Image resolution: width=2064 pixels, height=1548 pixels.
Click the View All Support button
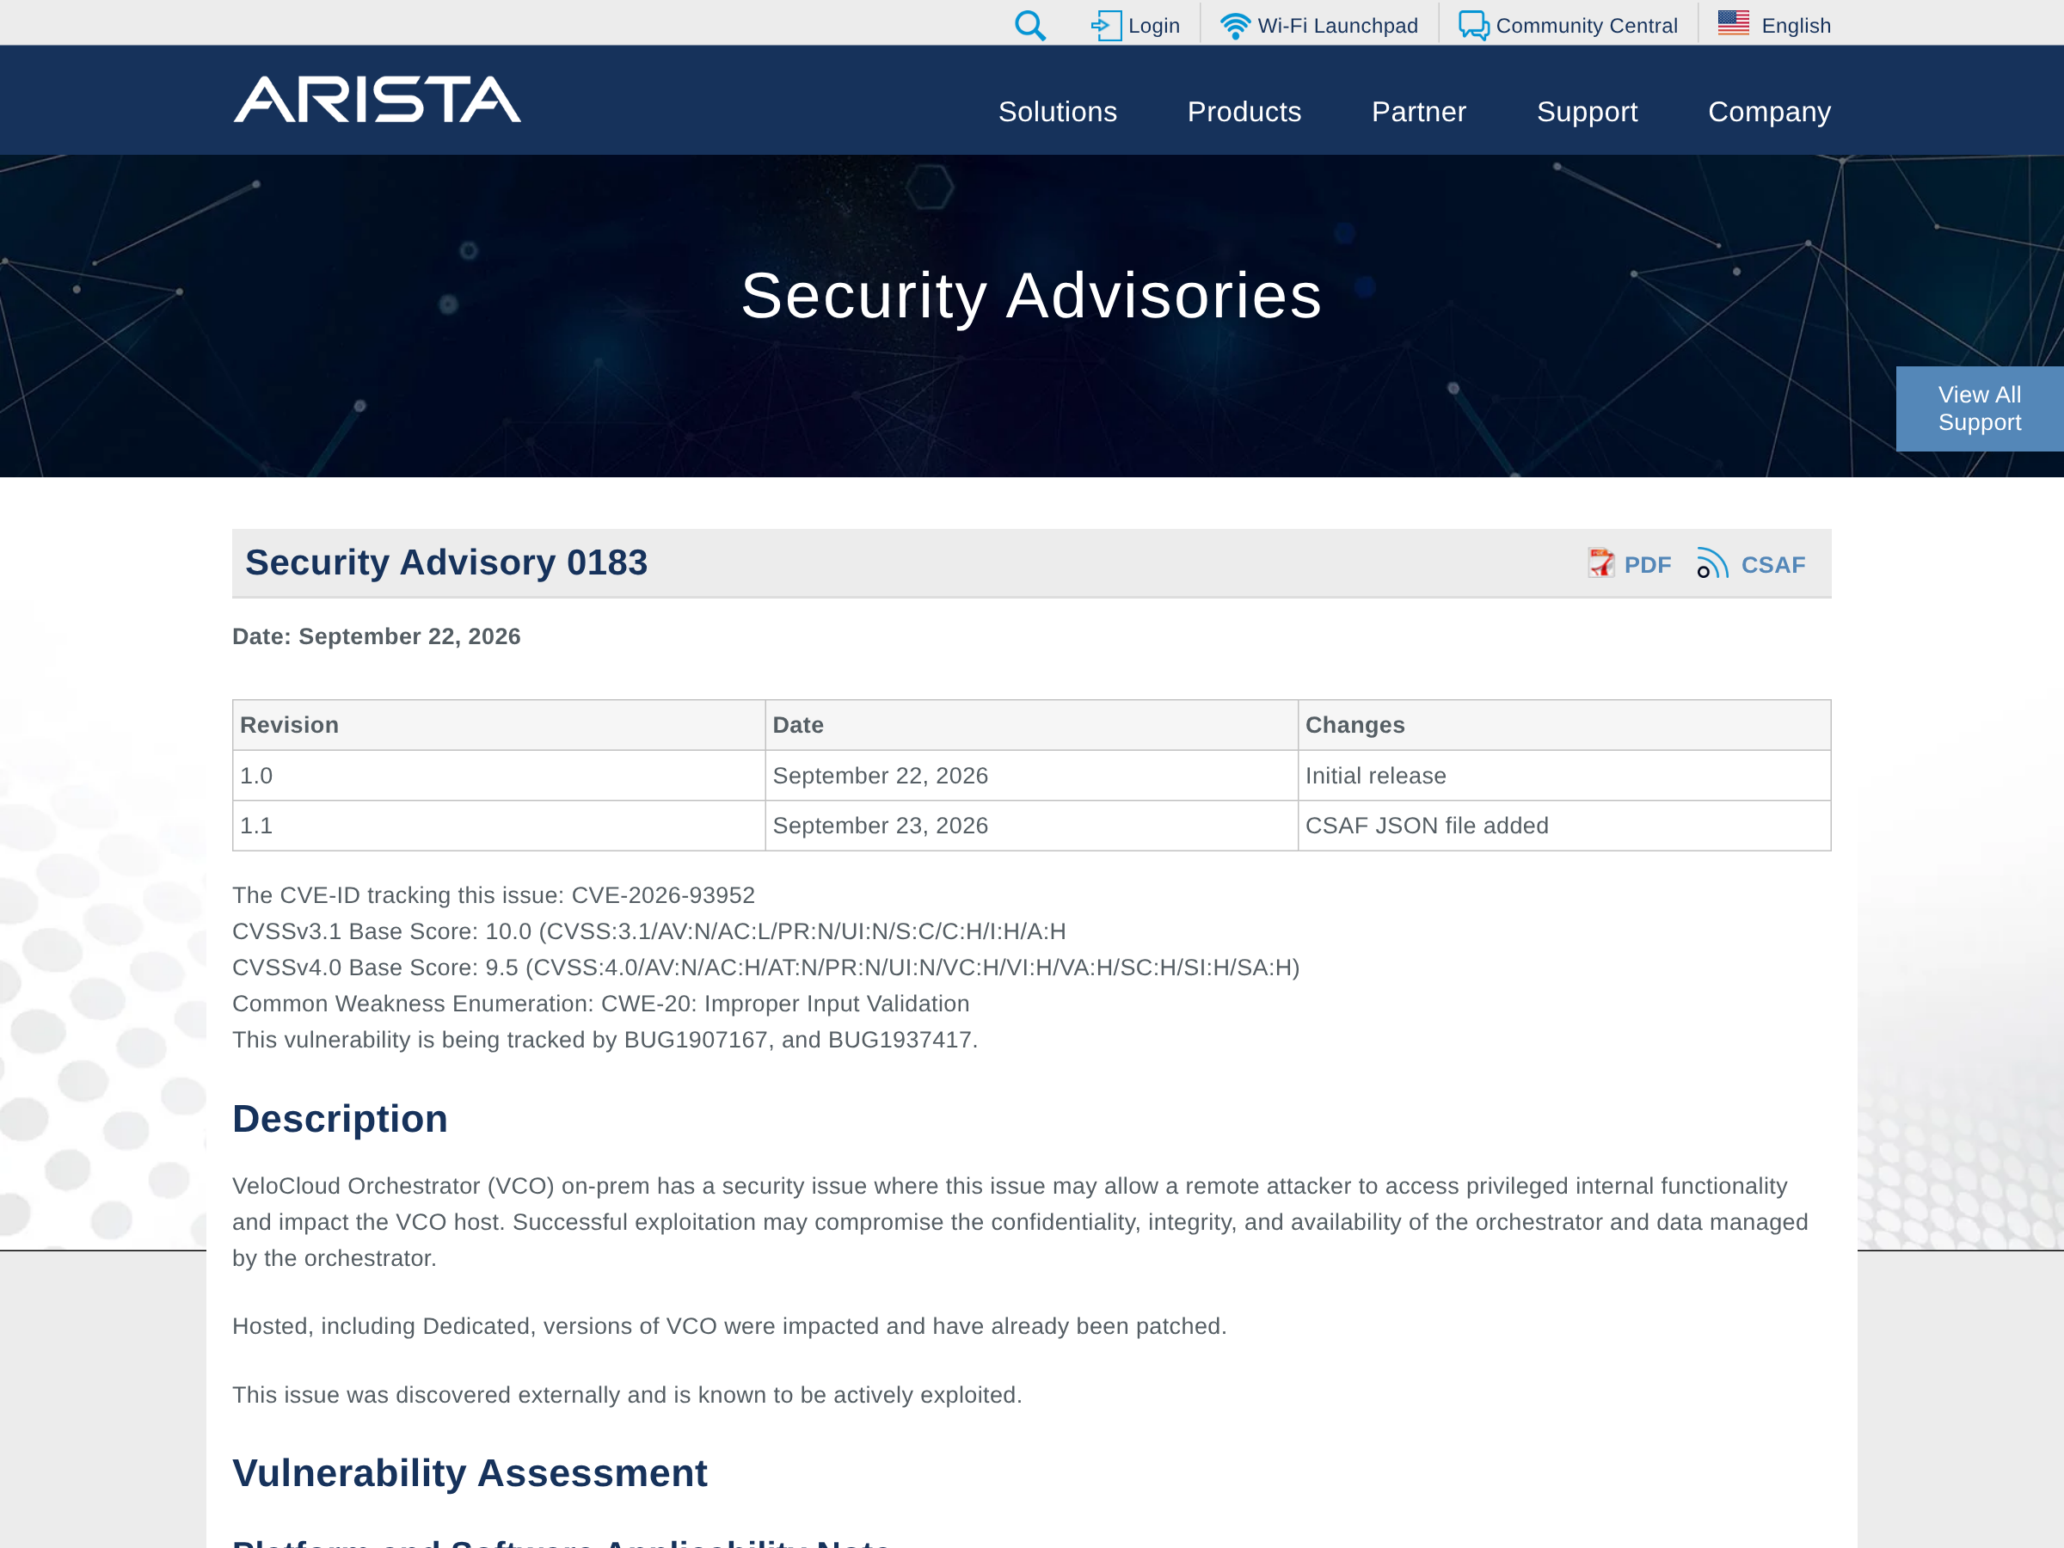coord(1980,408)
